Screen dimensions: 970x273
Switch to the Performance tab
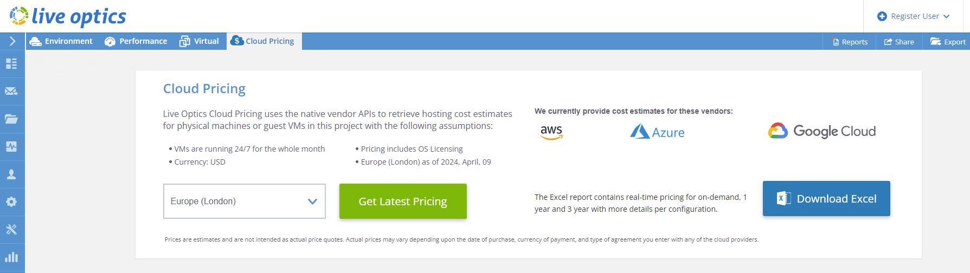[136, 41]
